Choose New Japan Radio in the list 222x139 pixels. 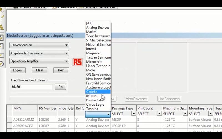click(x=98, y=79)
